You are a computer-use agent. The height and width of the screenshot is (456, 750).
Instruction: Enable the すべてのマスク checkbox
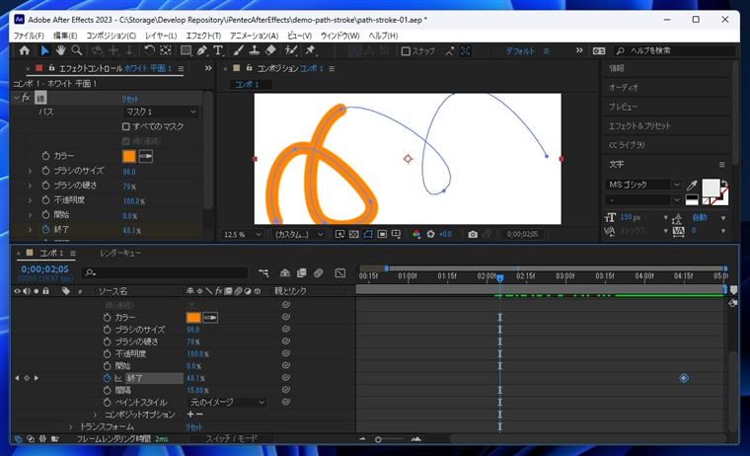coord(126,126)
